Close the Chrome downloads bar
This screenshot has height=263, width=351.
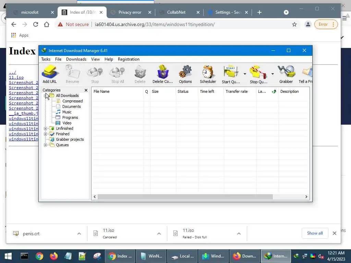(x=335, y=233)
